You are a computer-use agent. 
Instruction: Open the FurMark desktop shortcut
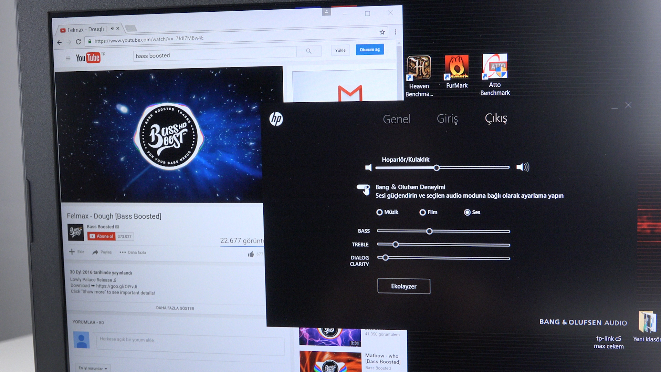coord(457,72)
